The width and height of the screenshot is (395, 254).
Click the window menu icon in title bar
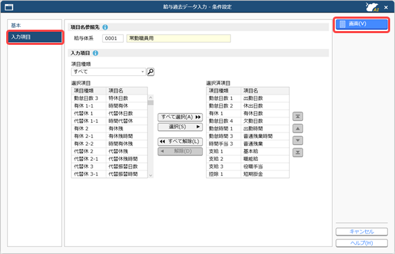pyautogui.click(x=9, y=7)
